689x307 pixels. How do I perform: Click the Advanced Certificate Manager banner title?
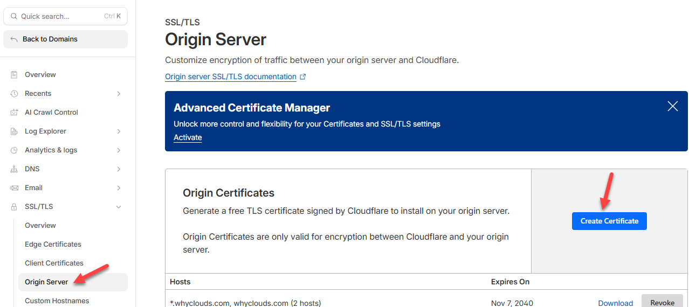[x=252, y=108]
